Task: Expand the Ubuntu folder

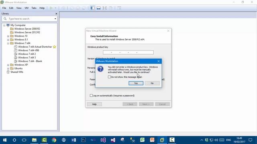Action: [x=8, y=68]
